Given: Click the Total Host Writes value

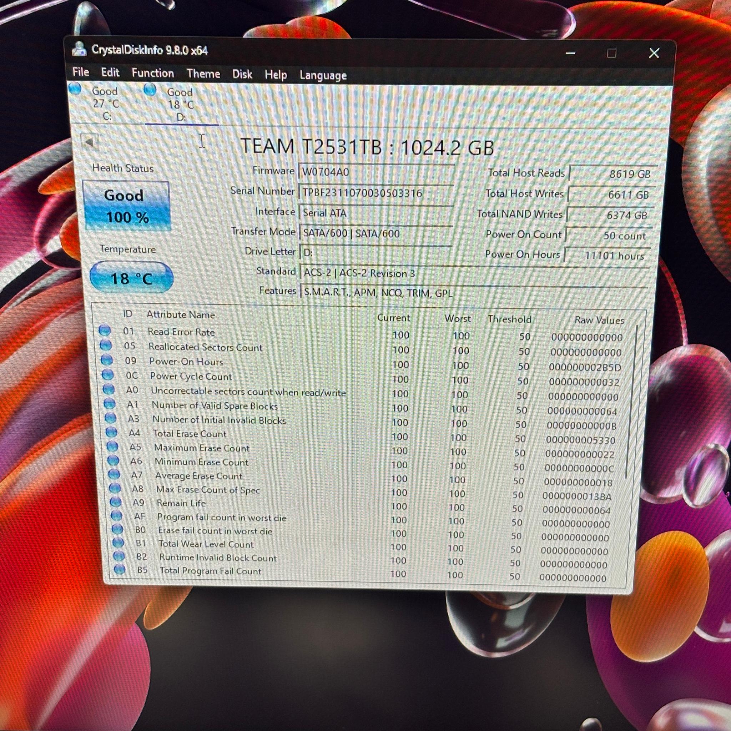Looking at the screenshot, I should pyautogui.click(x=611, y=195).
